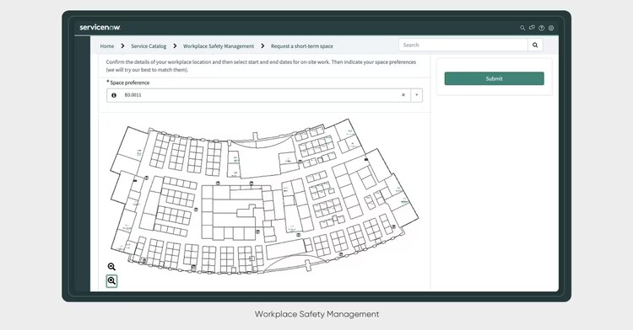Open the Connect chat sidebar icon

pyautogui.click(x=532, y=28)
